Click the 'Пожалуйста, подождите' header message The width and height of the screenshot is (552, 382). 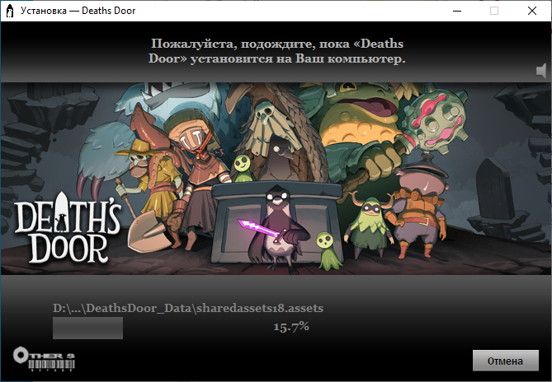tap(276, 51)
